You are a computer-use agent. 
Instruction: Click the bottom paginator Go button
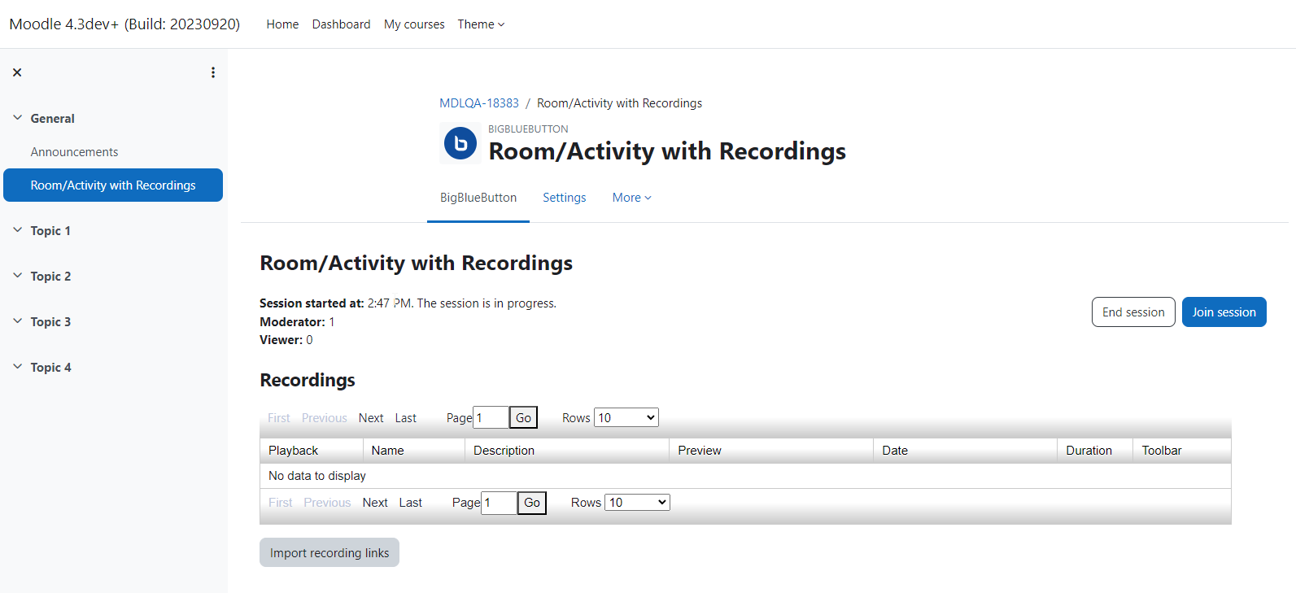532,503
